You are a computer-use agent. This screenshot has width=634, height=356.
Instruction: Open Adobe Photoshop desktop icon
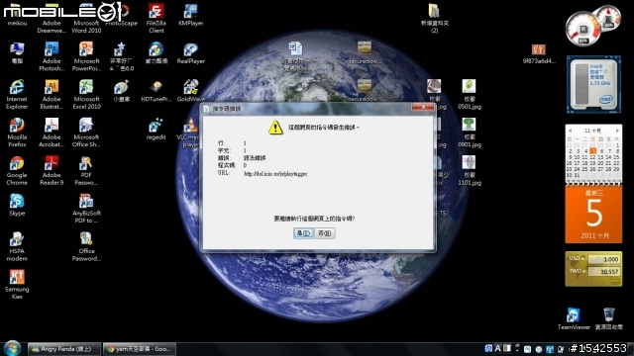click(x=52, y=56)
